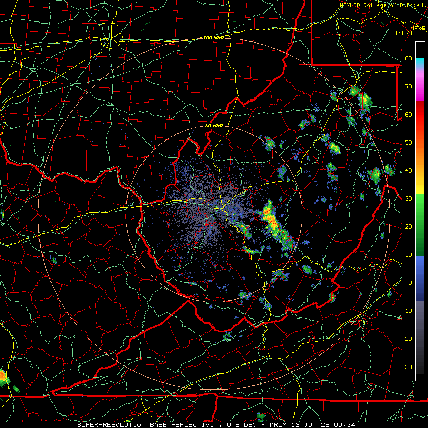The height and width of the screenshot is (428, 428).
Task: Click the 60 dBZ label on the color scale
Action: click(409, 114)
